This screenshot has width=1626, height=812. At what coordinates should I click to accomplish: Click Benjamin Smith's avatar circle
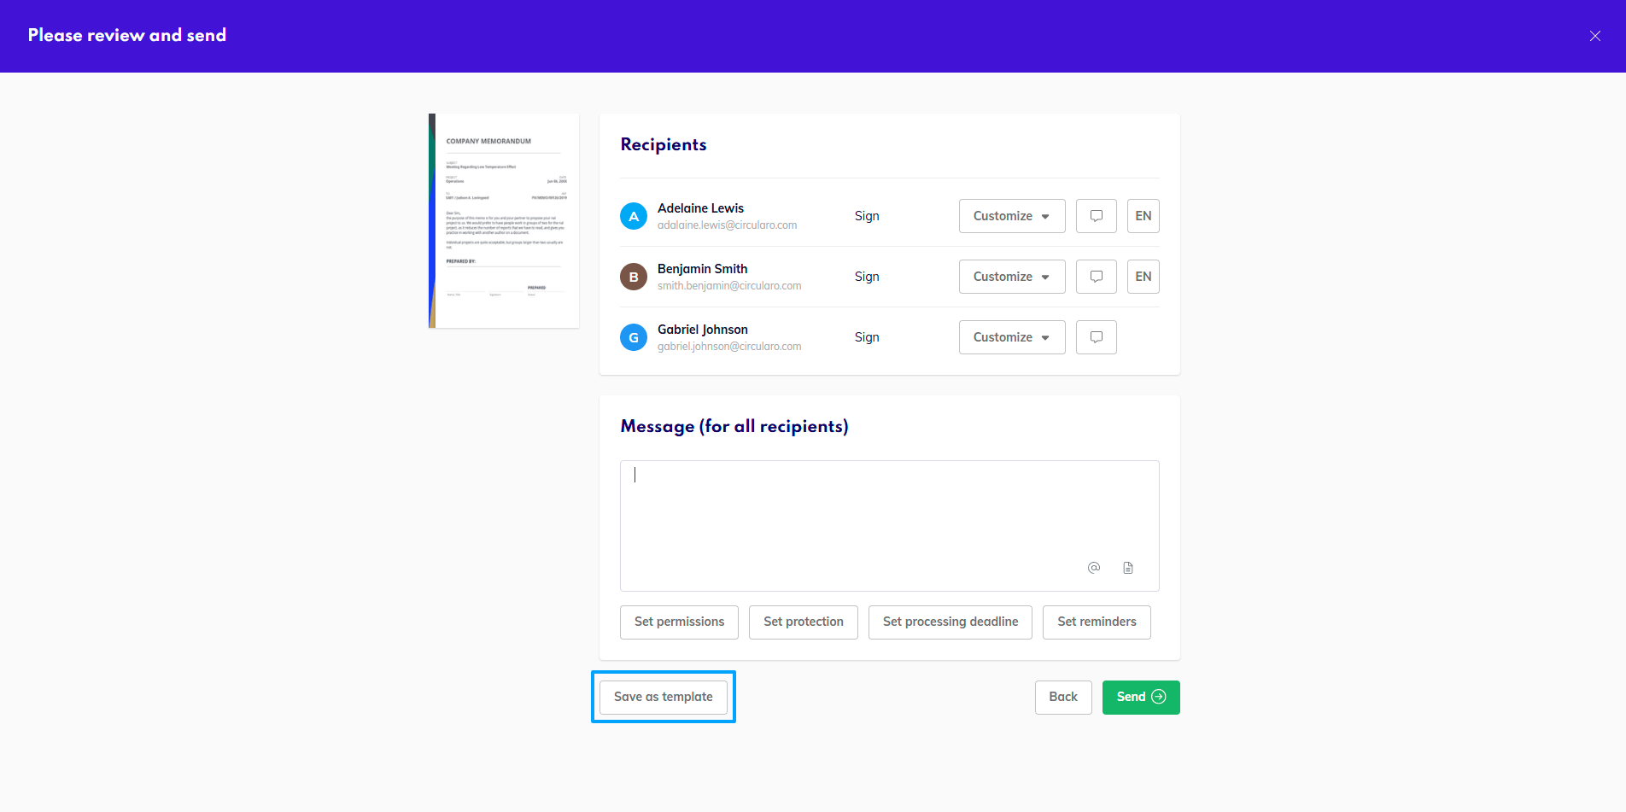coord(633,276)
